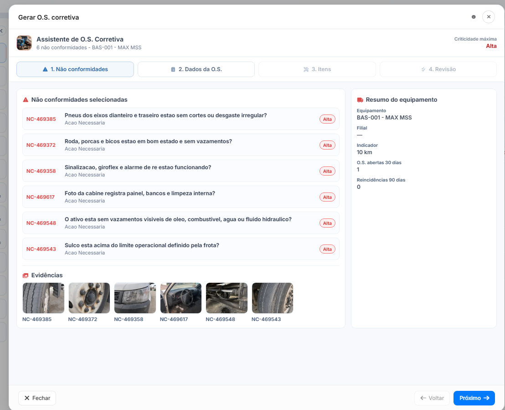The height and width of the screenshot is (410, 505).
Task: Open the tire evidence photo for NC-469385
Action: tap(43, 298)
